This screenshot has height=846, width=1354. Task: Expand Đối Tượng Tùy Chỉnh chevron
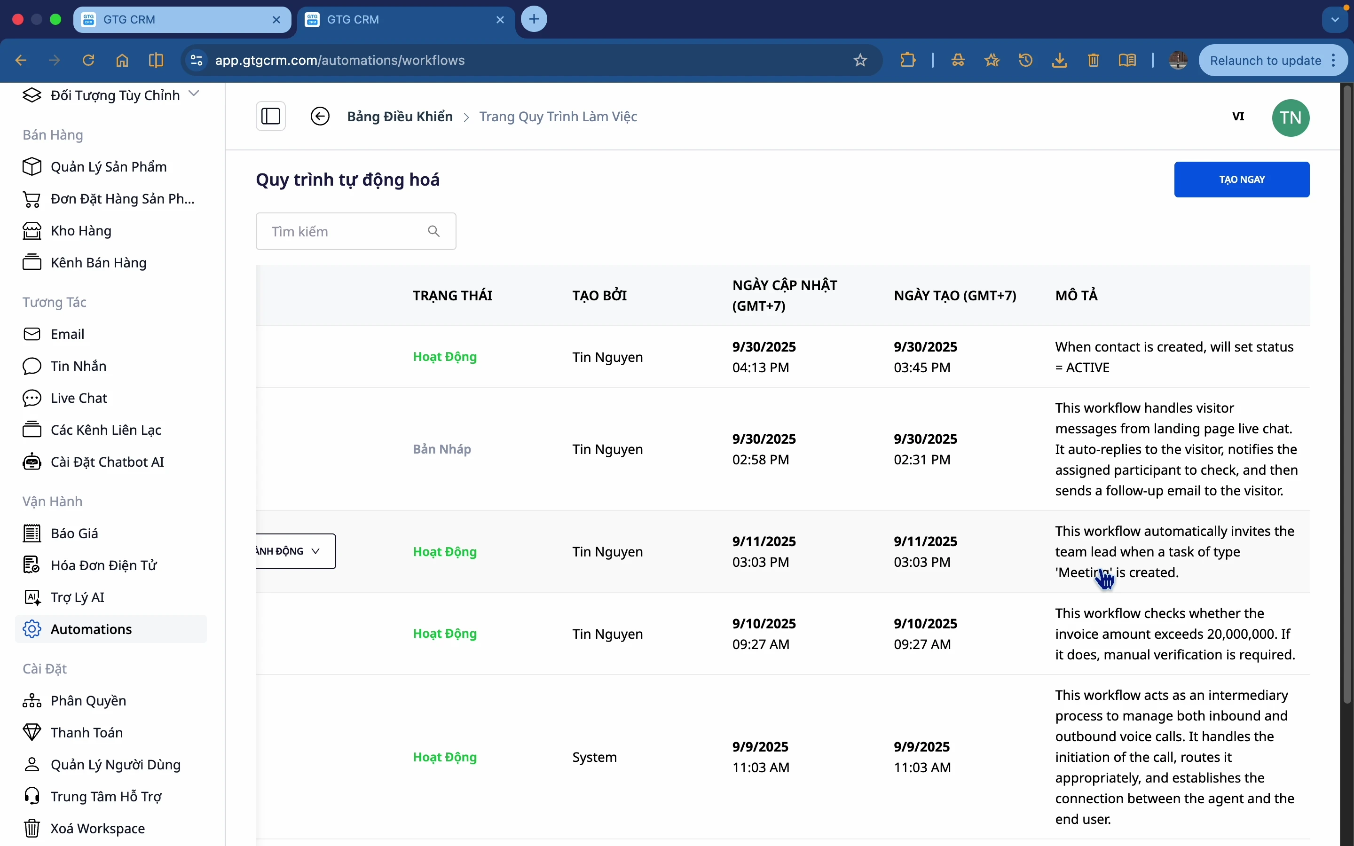(194, 94)
